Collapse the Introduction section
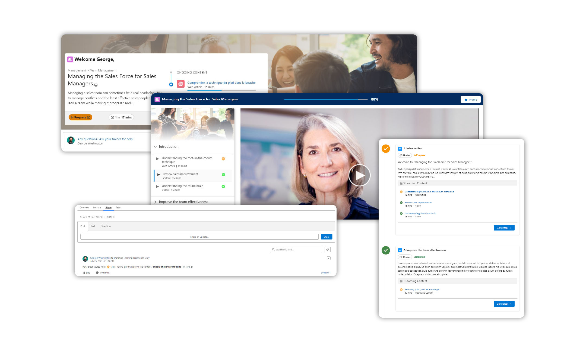Viewport: 583px width, 351px height. tap(156, 147)
